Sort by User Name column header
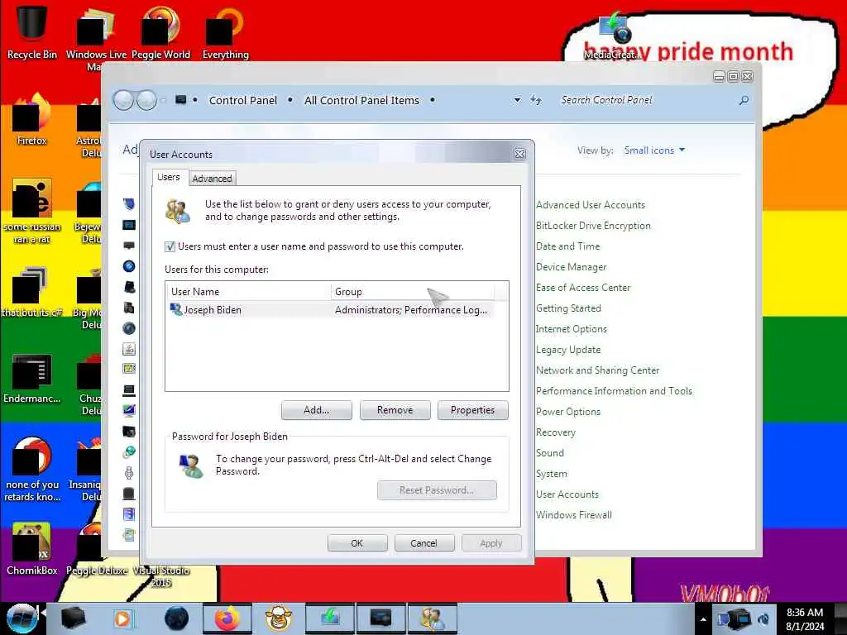This screenshot has height=635, width=847. coord(248,292)
